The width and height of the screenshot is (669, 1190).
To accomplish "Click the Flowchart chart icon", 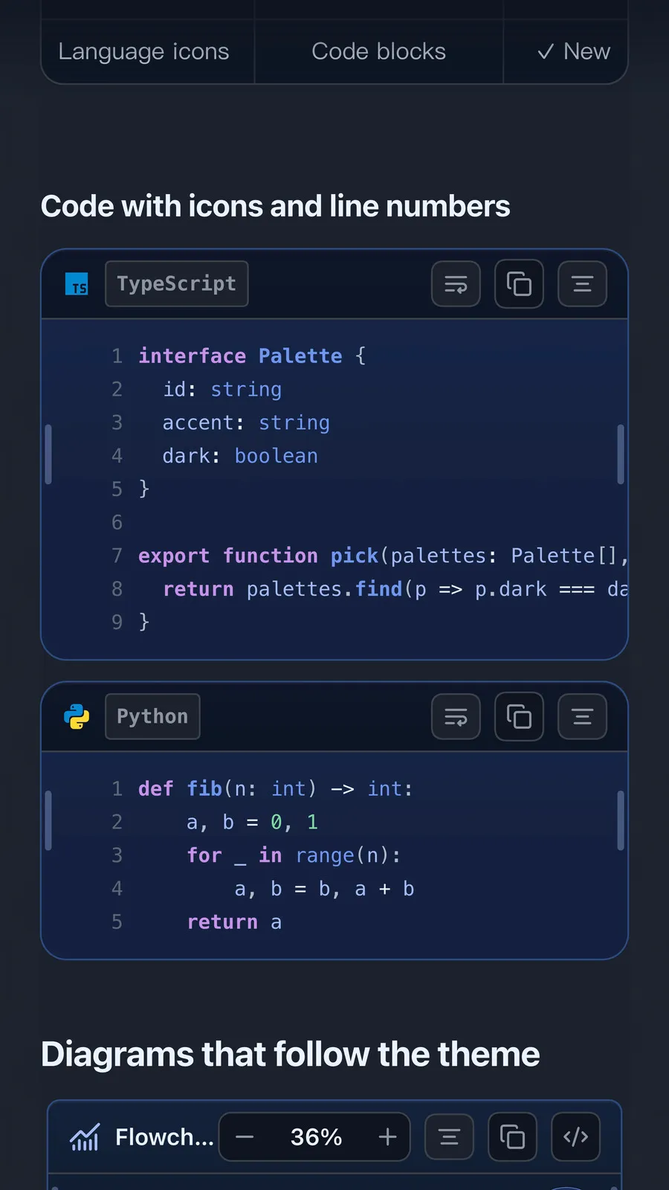I will (84, 1136).
